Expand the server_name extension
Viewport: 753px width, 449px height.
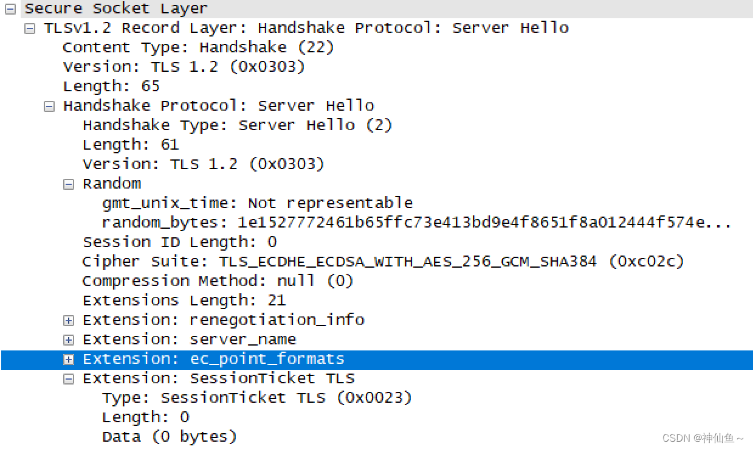coord(69,339)
